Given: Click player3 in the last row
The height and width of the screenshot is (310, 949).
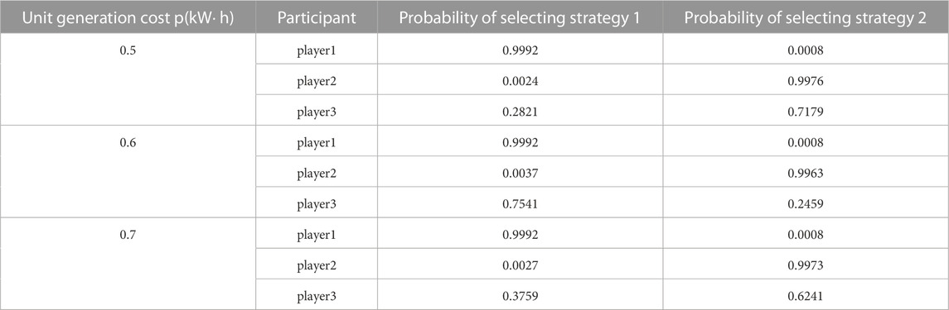Looking at the screenshot, I should [x=316, y=295].
